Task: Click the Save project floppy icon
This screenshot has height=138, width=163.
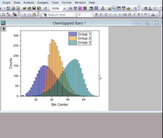Action: 34,9
